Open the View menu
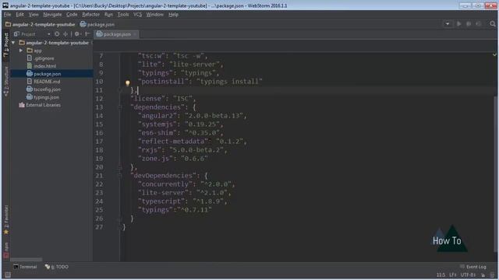The width and height of the screenshot is (499, 280). click(x=34, y=15)
